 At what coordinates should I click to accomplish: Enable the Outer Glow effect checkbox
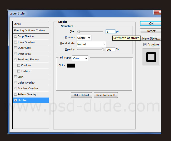(x=16, y=48)
